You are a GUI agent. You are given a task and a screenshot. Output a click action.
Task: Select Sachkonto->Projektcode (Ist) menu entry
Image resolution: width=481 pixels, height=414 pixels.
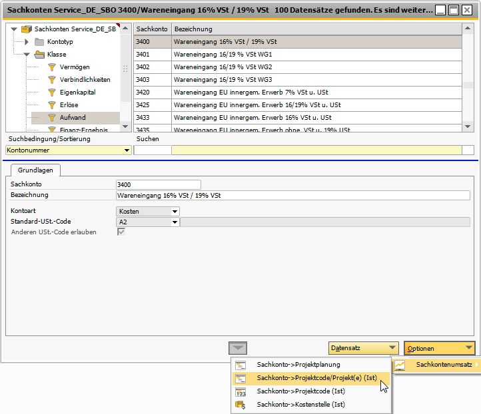click(300, 391)
